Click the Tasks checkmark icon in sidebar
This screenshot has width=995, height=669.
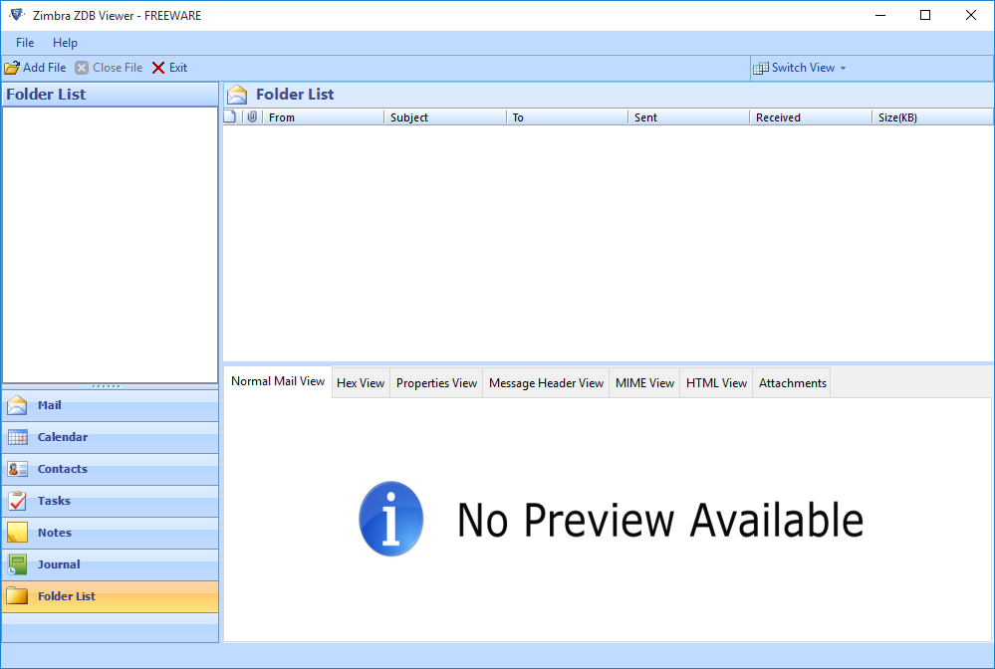point(17,501)
